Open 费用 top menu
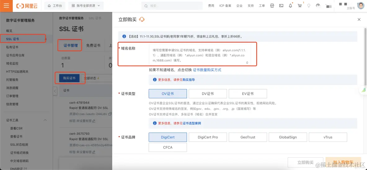This screenshot has height=170, width=367. [x=211, y=6]
